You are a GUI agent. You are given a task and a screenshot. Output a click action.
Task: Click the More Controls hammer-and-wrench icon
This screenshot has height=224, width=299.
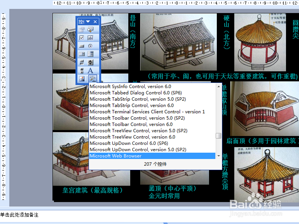[93, 79]
